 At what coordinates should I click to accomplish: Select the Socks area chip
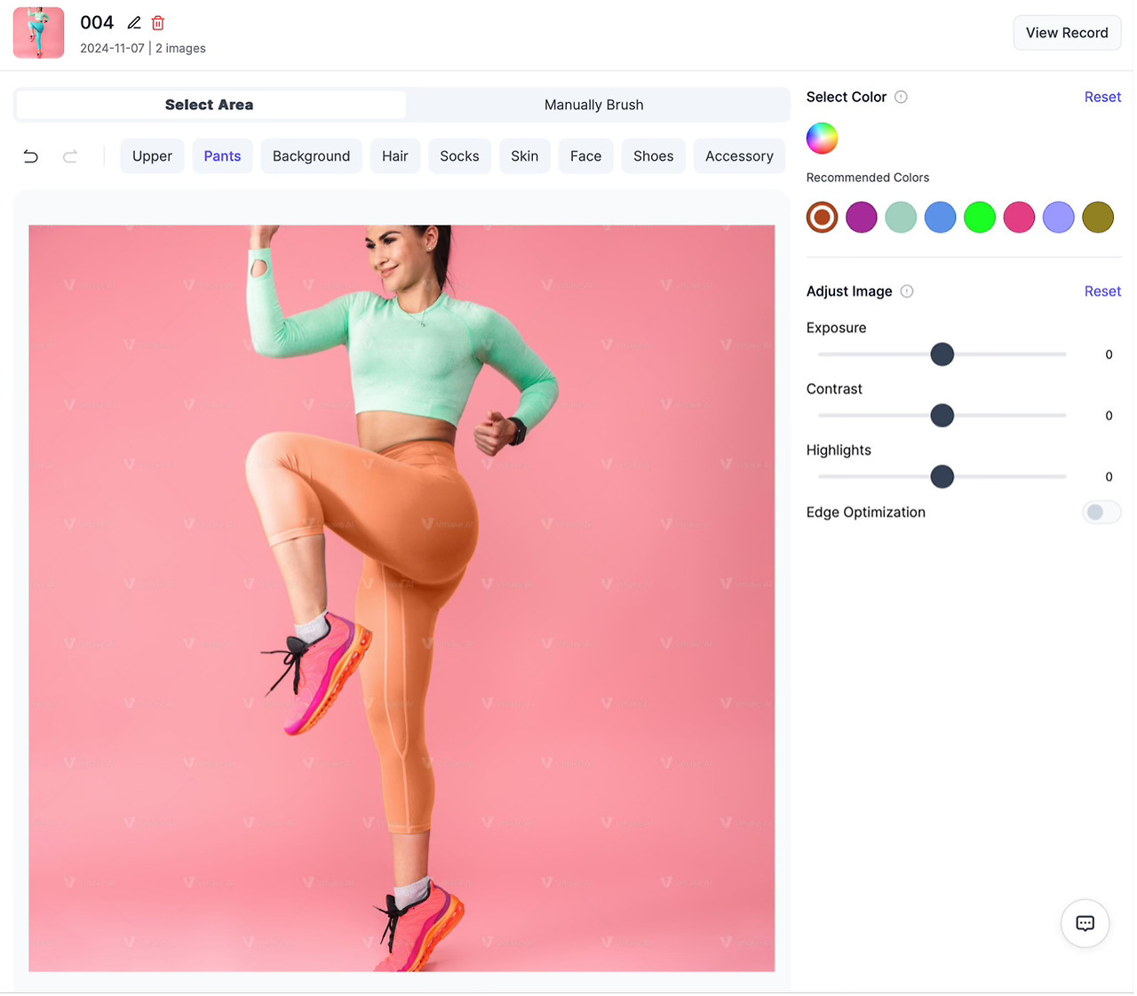point(459,156)
